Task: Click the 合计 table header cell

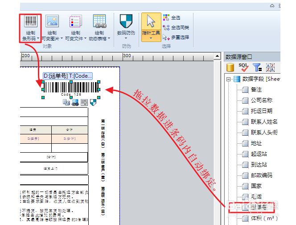Action: [69, 130]
